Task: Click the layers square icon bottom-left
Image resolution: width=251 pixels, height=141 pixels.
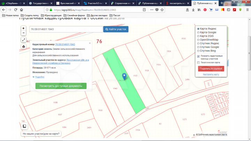Action: coord(24,126)
